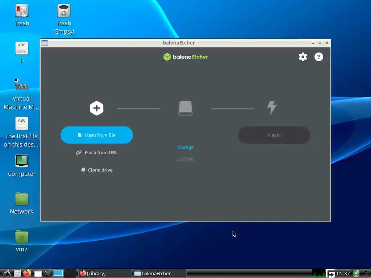Open the start menu bird icon

coord(7,273)
